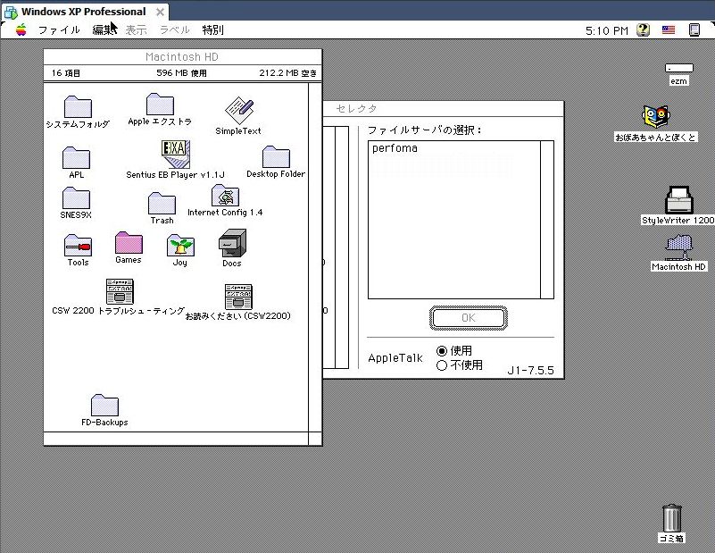Select the SimpleText application icon
This screenshot has height=553, width=715.
239,110
